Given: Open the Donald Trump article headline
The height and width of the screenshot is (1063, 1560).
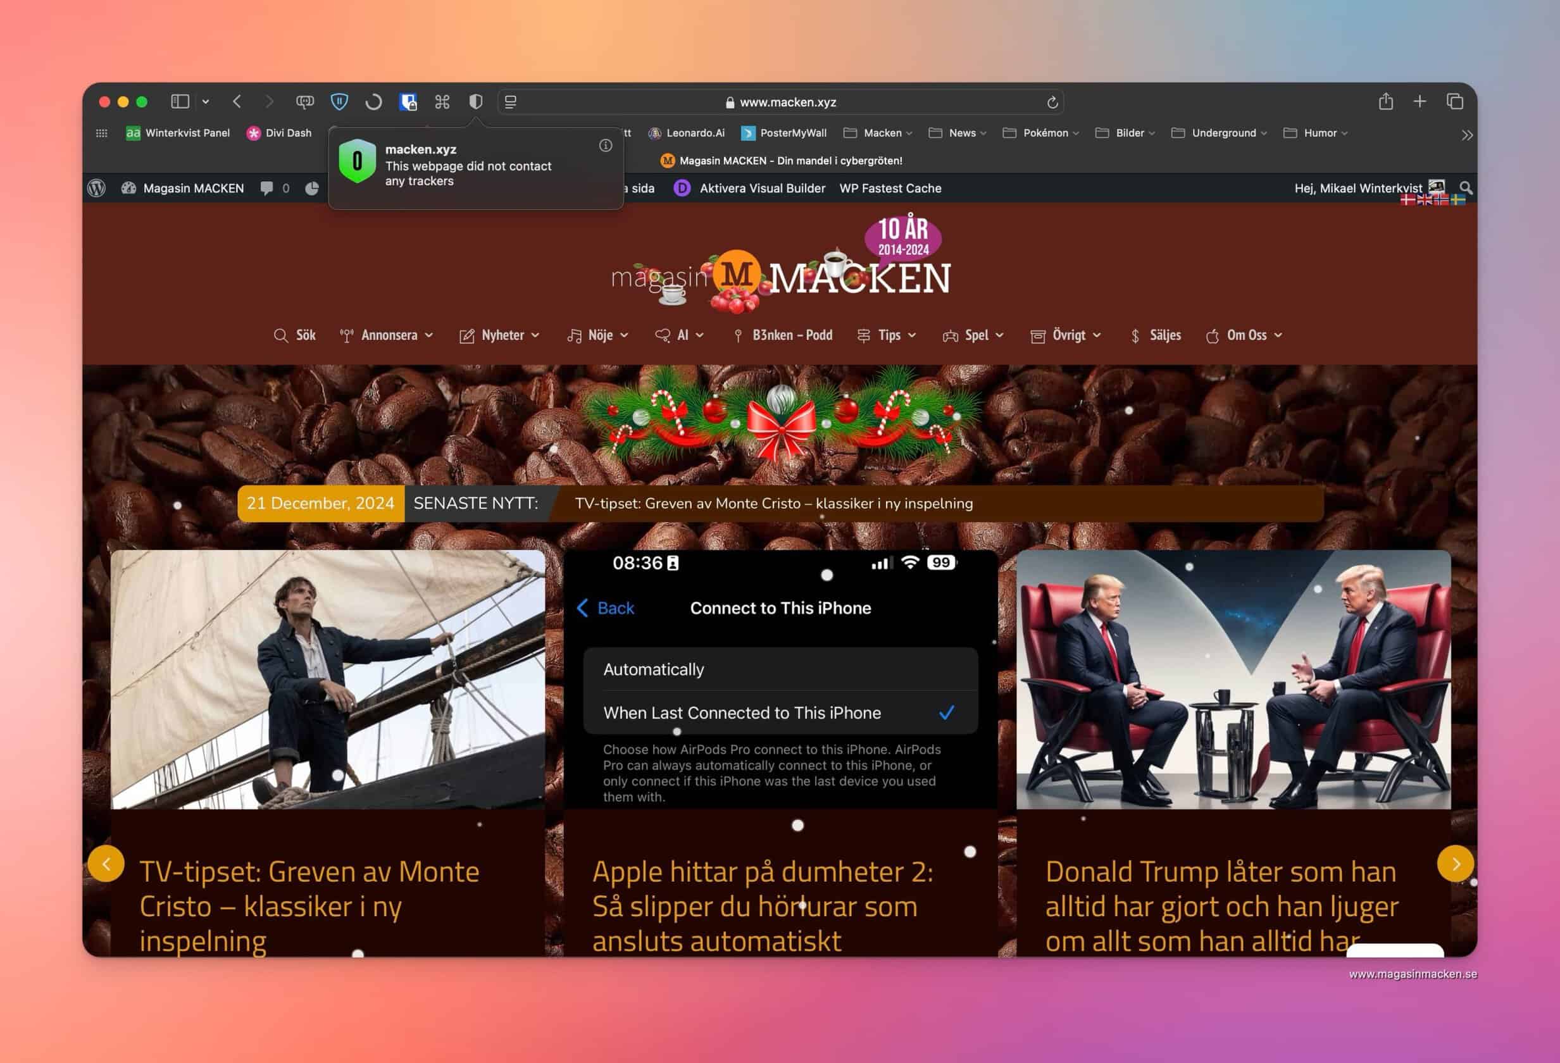Looking at the screenshot, I should point(1221,906).
